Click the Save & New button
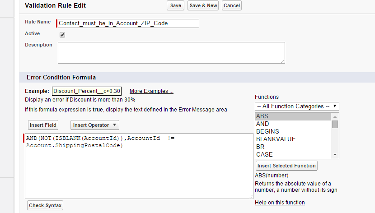The image size is (375, 213). pyautogui.click(x=204, y=5)
